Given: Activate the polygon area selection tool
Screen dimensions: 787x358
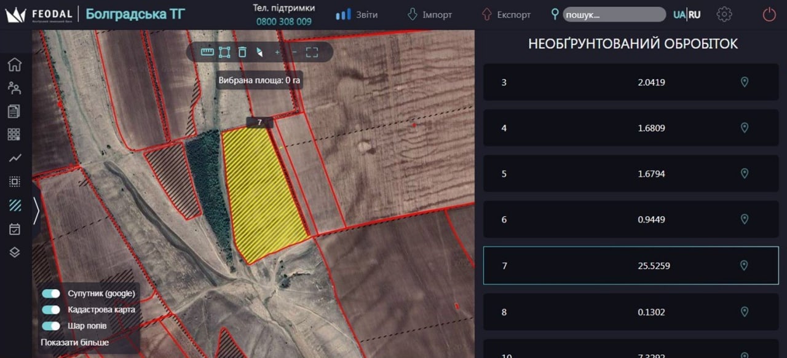Looking at the screenshot, I should click(224, 52).
